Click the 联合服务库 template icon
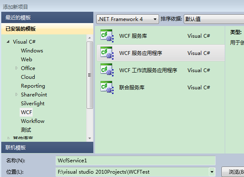 click(x=107, y=87)
